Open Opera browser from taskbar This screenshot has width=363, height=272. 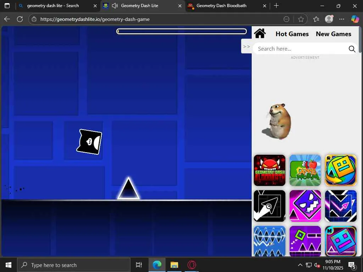(192, 265)
